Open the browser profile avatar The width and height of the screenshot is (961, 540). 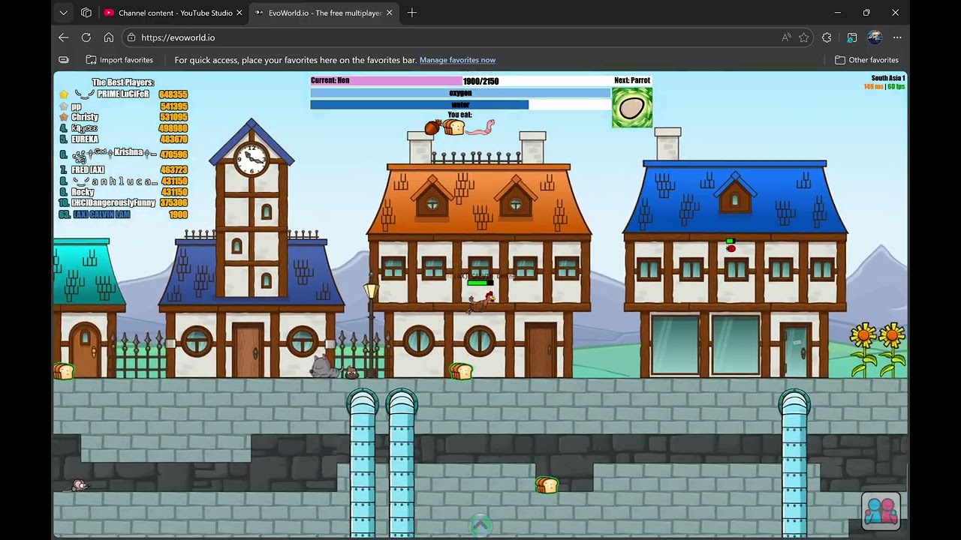(x=875, y=37)
